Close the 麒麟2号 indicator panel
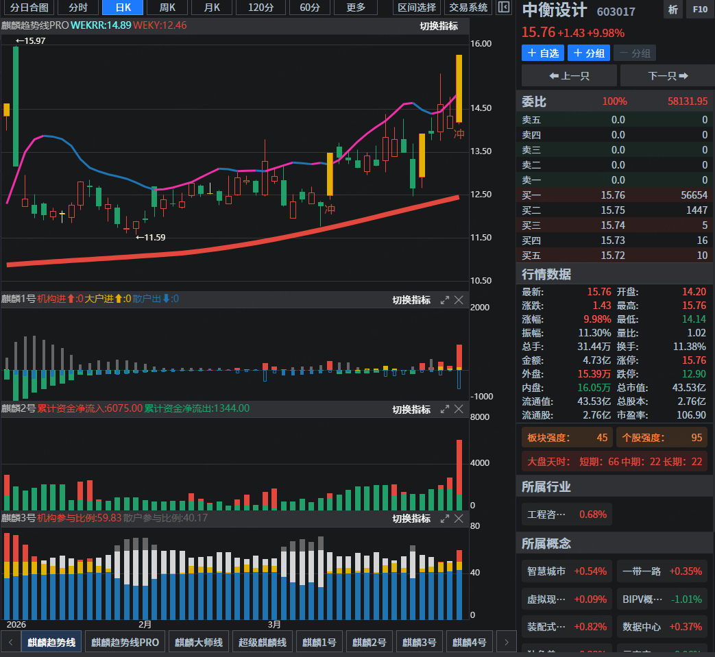The width and height of the screenshot is (715, 657). point(459,410)
